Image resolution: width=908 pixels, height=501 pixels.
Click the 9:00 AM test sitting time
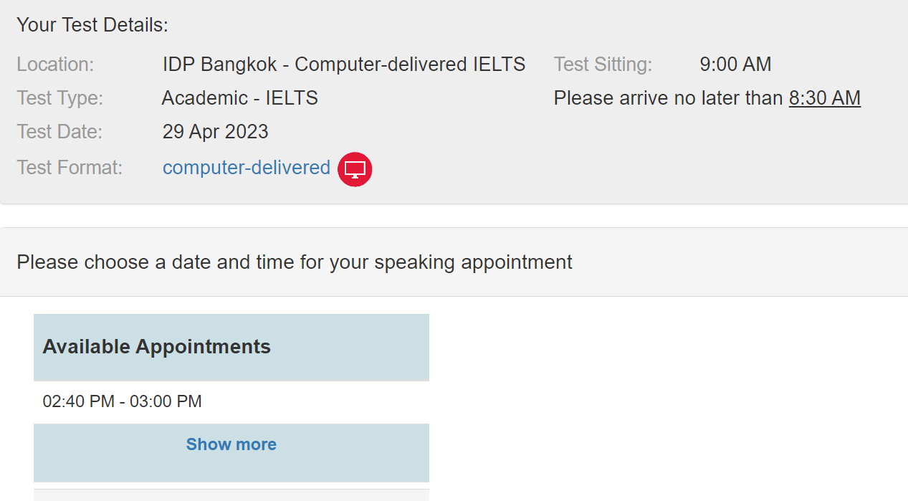(735, 65)
